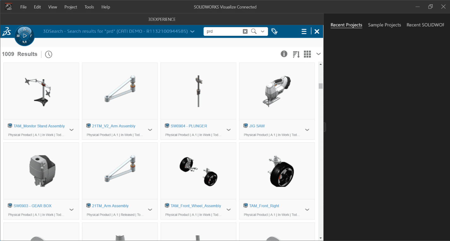Click the results vertical scrollbar thumb

tap(321, 86)
